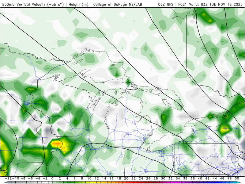Click the '32' legend value
The height and width of the screenshot is (184, 245).
pos(171,178)
